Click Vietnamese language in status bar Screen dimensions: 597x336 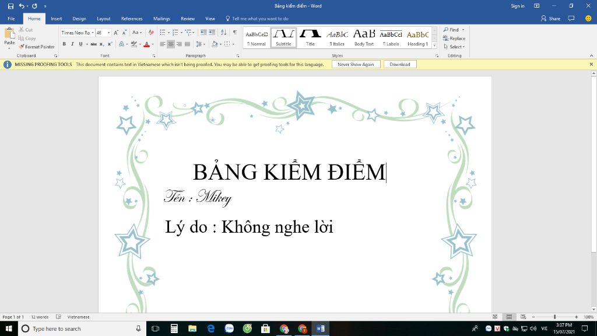[x=79, y=317]
